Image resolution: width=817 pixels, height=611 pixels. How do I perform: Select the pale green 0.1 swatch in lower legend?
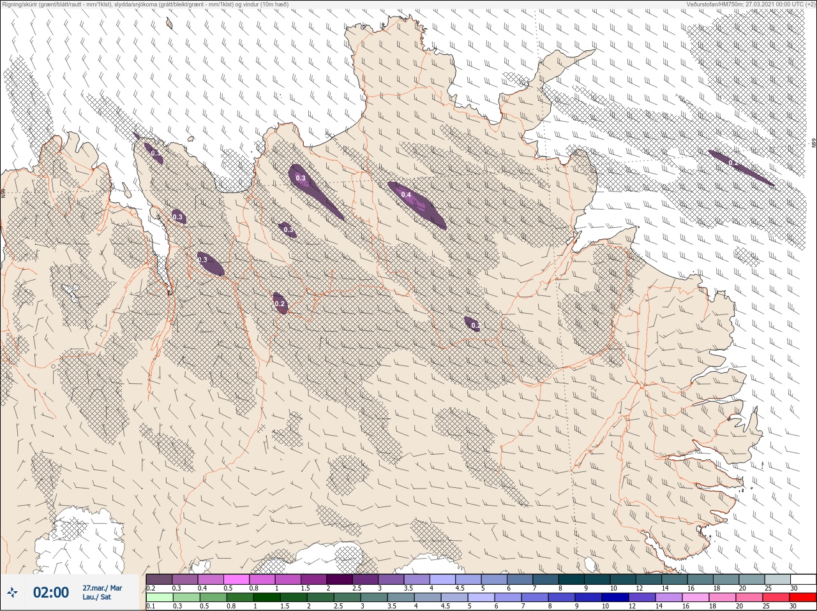159,598
